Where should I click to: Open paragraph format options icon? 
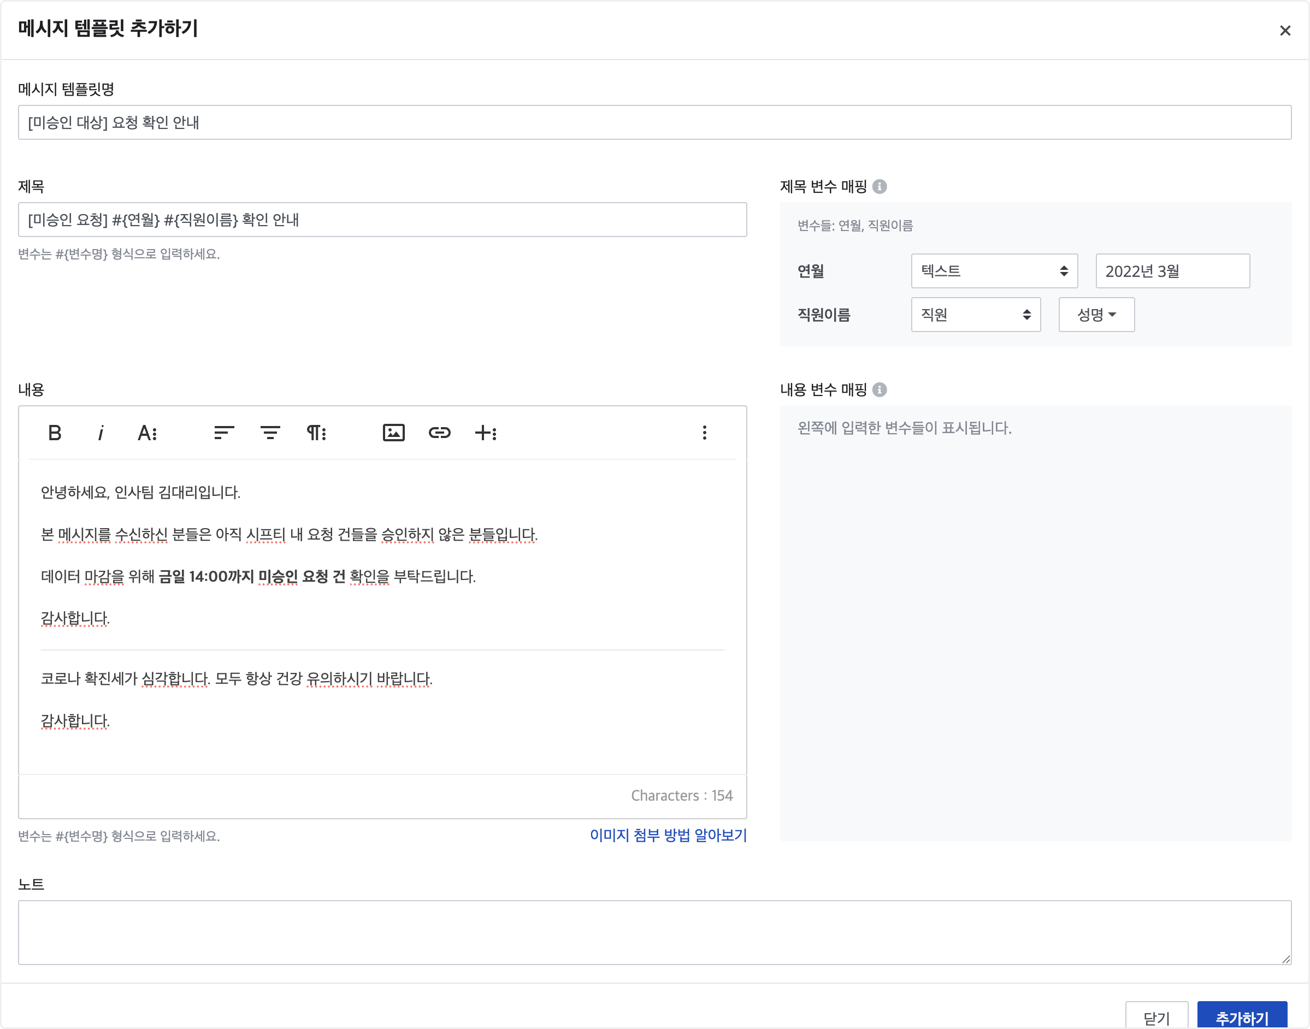tap(316, 433)
